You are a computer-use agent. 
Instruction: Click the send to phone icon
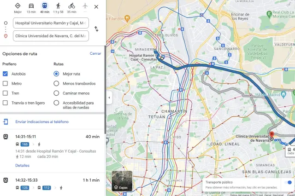(x=6, y=121)
